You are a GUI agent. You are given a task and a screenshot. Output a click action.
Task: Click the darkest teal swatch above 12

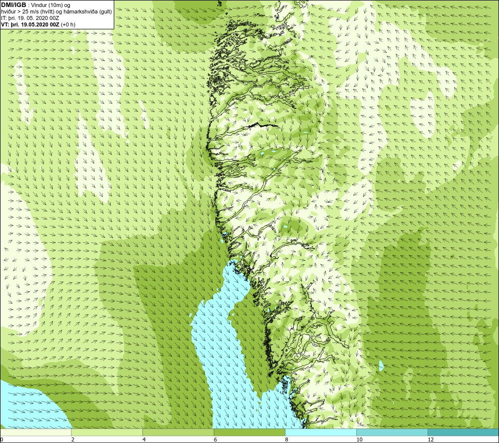point(464,432)
